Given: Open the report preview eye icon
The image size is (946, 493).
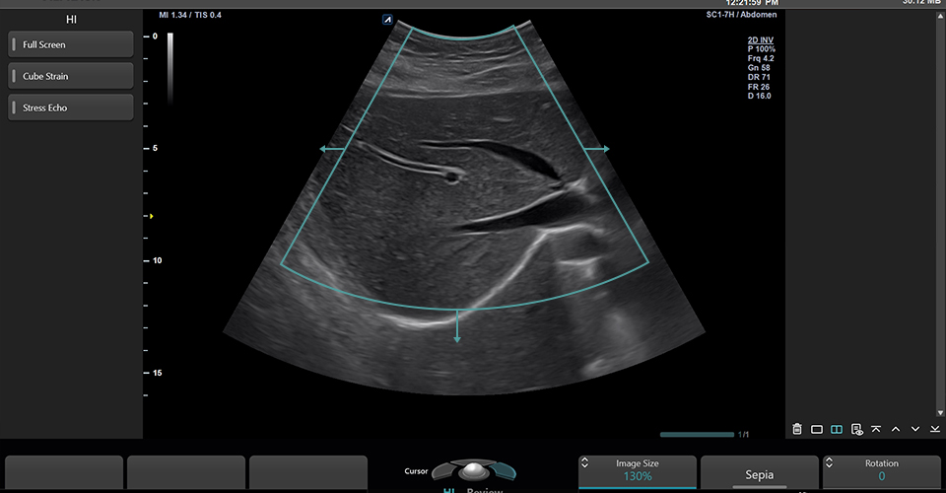Looking at the screenshot, I should (857, 429).
